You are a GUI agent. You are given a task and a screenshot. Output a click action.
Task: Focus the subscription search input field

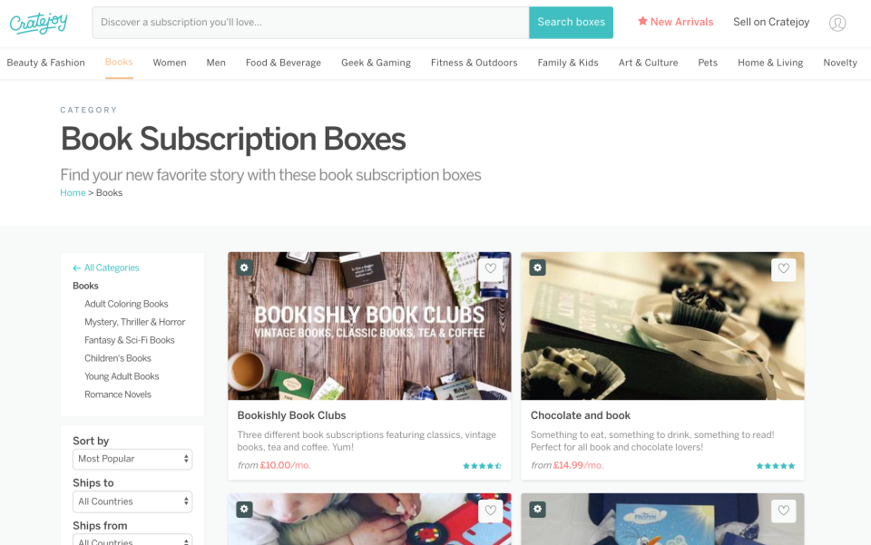(x=310, y=22)
